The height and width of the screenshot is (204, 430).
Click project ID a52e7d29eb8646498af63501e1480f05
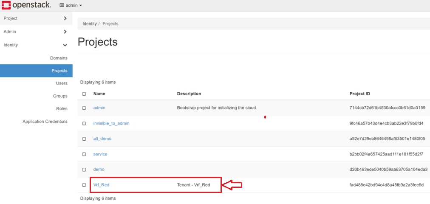pyautogui.click(x=387, y=139)
